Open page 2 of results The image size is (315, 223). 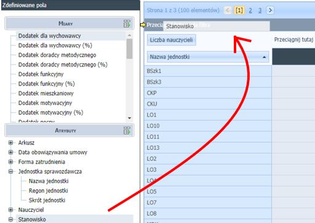click(x=250, y=10)
